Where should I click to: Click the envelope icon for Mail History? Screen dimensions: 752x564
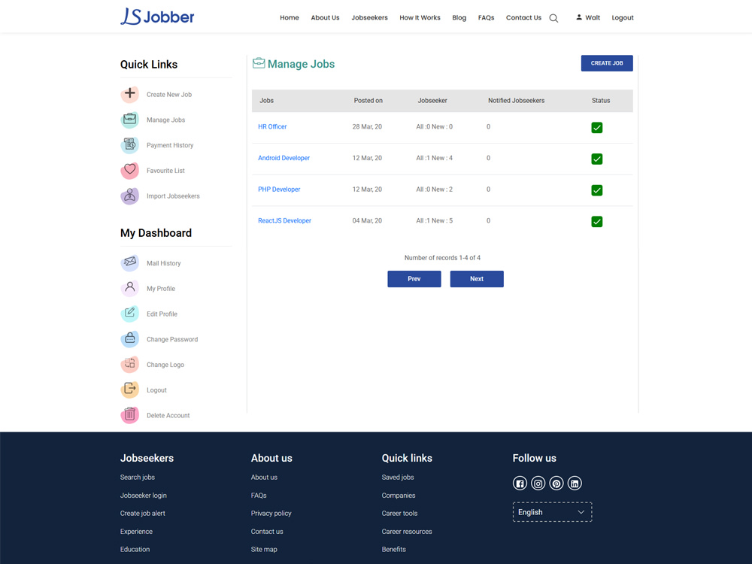click(130, 262)
